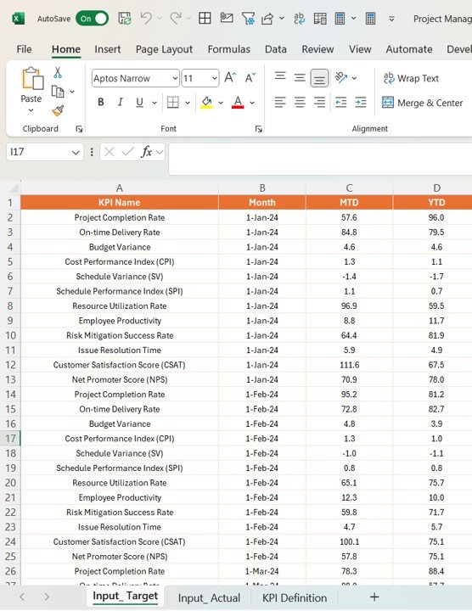Switch to the Input_Actual sheet tab

(209, 597)
